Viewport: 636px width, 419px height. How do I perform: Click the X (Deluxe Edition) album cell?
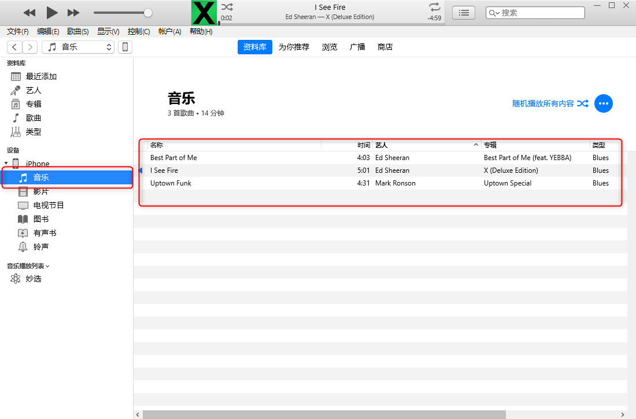511,170
